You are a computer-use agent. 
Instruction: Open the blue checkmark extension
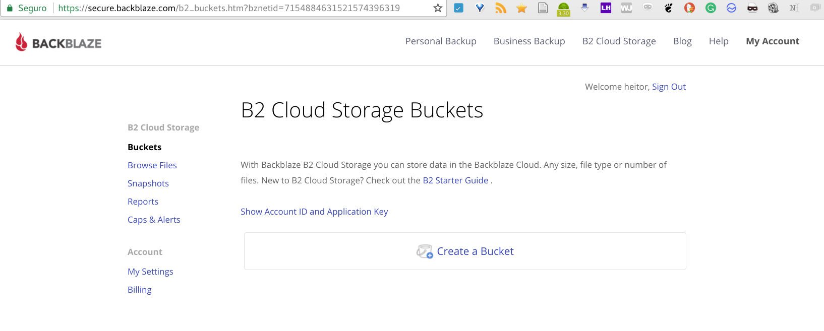point(458,8)
